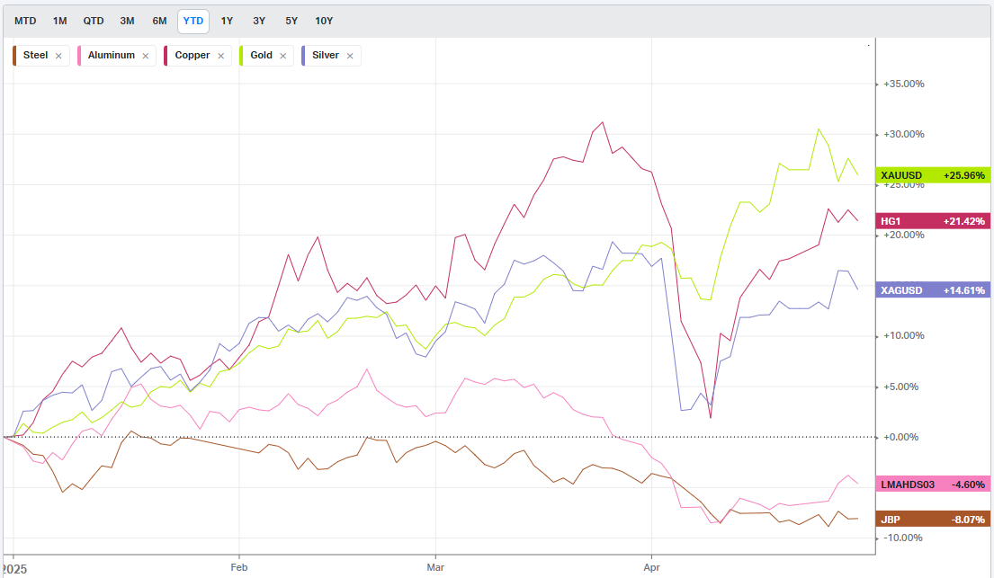Remove the Copper series with its x icon
994x578 pixels.
(220, 56)
